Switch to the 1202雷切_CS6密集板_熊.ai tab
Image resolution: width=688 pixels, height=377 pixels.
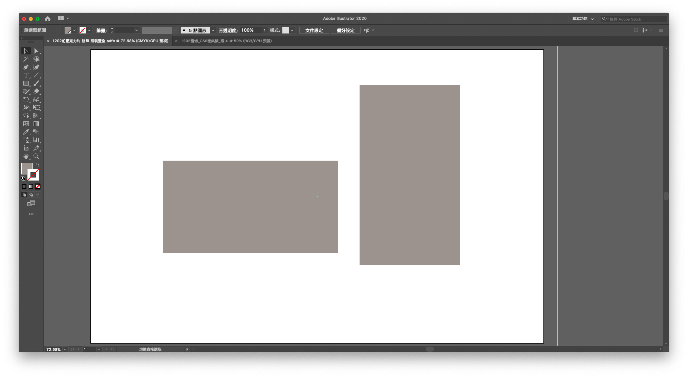point(226,41)
